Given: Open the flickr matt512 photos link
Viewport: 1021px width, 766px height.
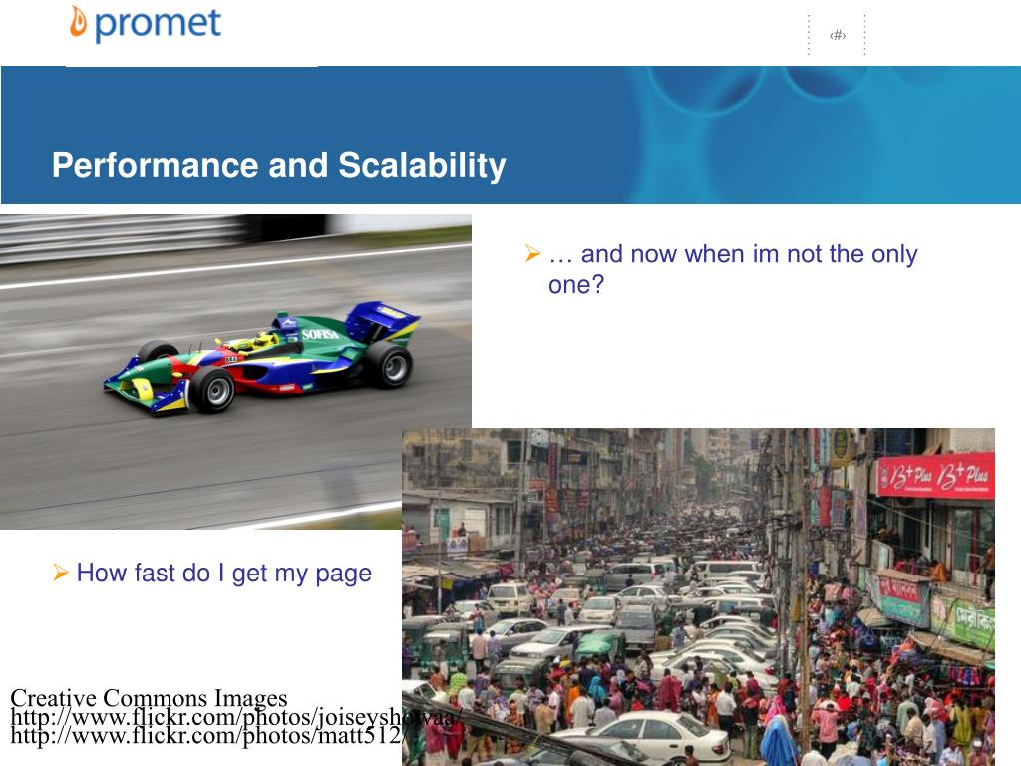Looking at the screenshot, I should coord(208,736).
